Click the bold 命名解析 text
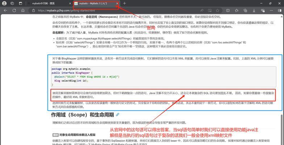 [59, 33]
